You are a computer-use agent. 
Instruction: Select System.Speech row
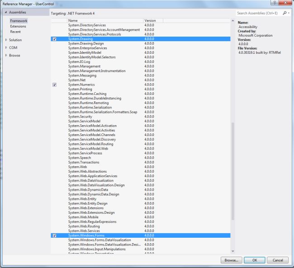tap(140, 158)
